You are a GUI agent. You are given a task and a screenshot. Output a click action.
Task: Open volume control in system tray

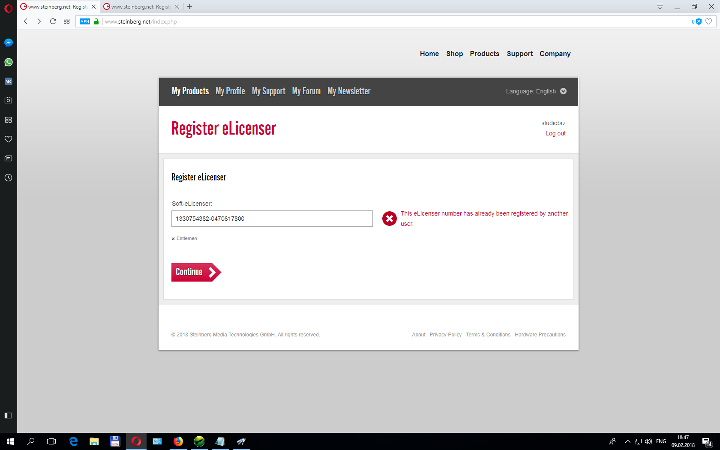click(x=648, y=441)
